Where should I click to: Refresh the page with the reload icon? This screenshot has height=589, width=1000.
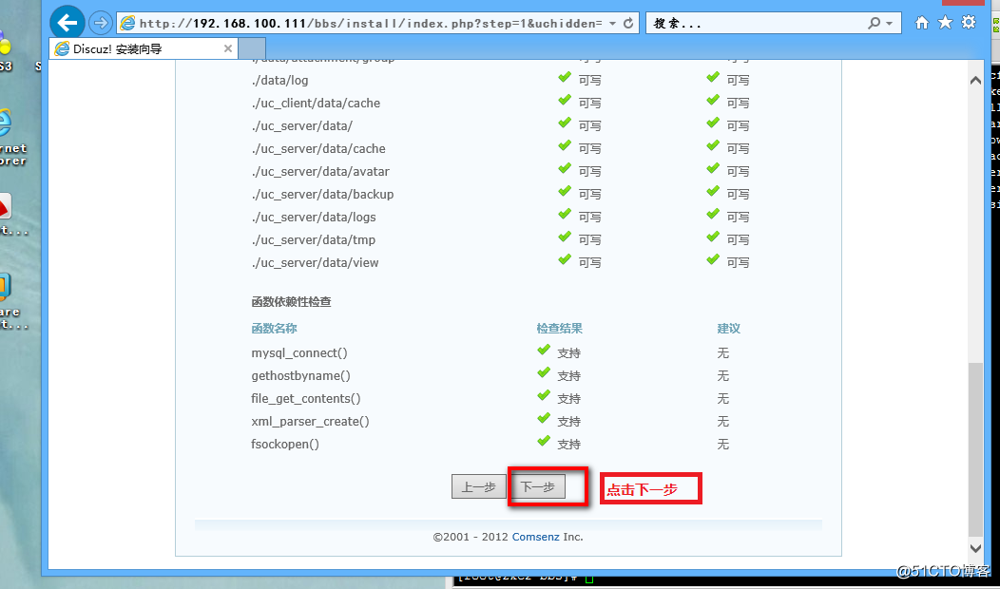pyautogui.click(x=628, y=24)
